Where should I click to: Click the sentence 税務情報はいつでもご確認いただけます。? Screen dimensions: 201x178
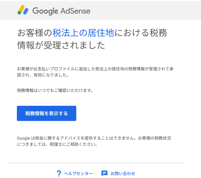point(55,90)
